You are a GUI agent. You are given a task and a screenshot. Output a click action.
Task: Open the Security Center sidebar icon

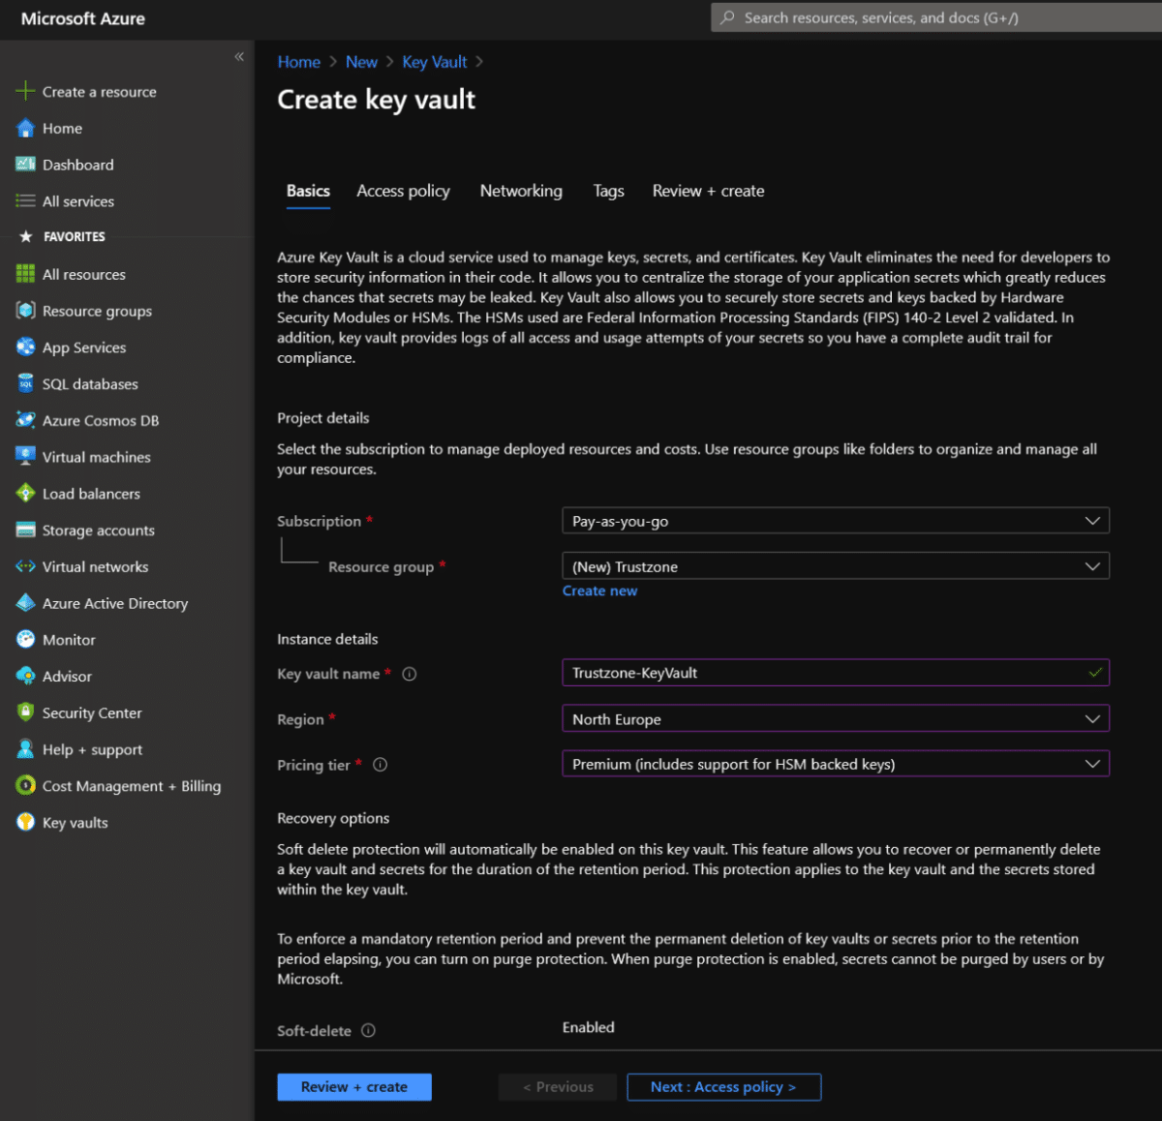point(25,712)
